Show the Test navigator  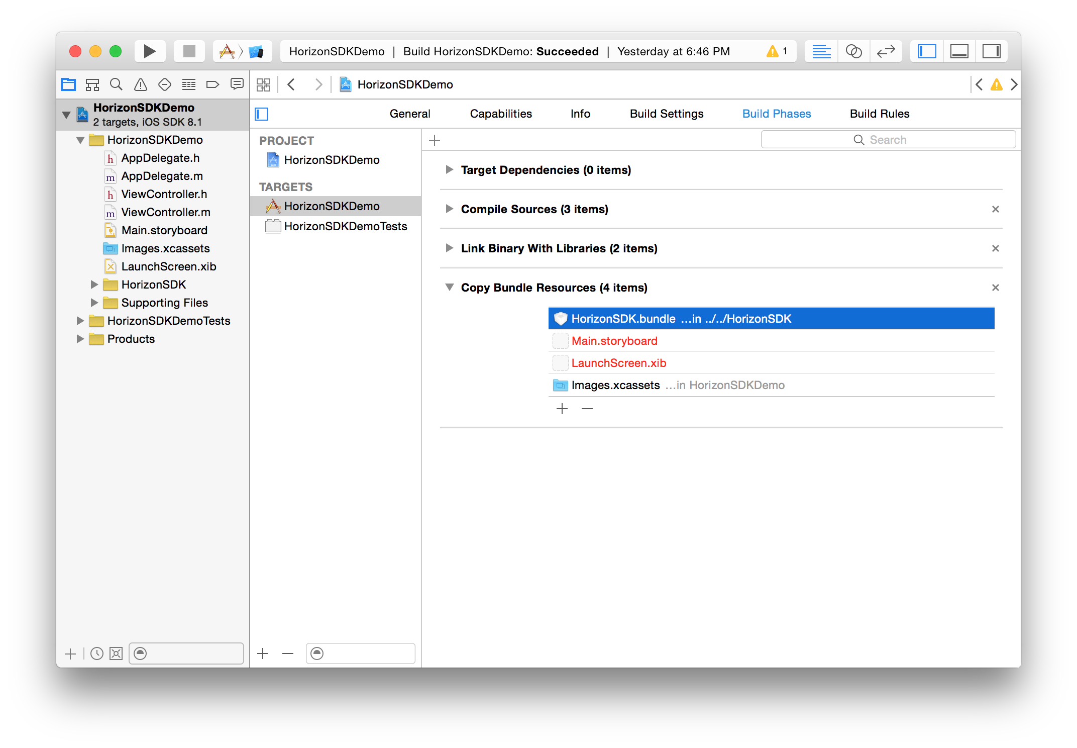point(165,84)
